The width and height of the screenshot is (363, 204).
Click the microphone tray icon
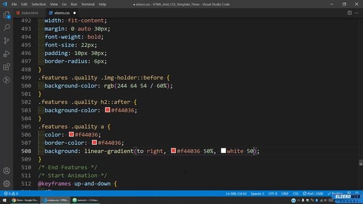(303, 200)
